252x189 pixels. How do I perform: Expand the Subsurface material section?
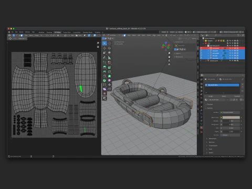pos(212,139)
